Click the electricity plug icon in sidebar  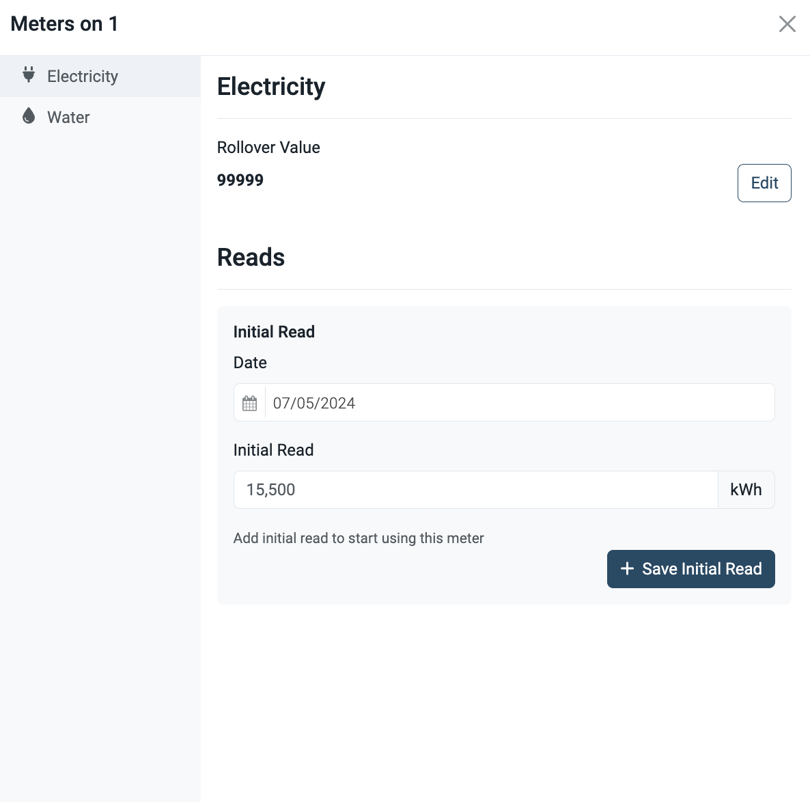tap(29, 75)
